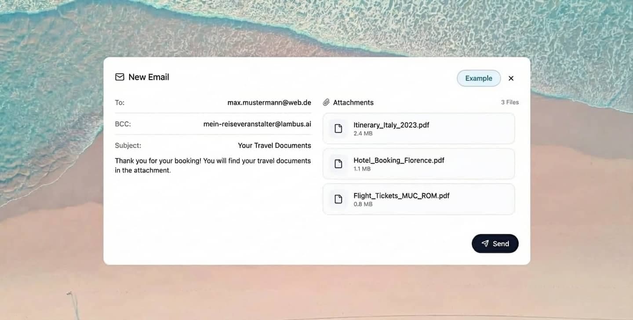Click the subject text Your Travel Documents
The width and height of the screenshot is (633, 320).
(x=274, y=145)
